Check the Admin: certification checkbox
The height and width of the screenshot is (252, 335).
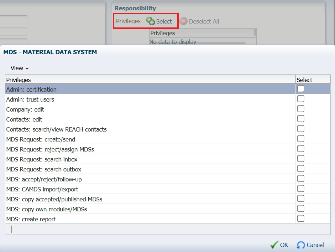pos(301,89)
